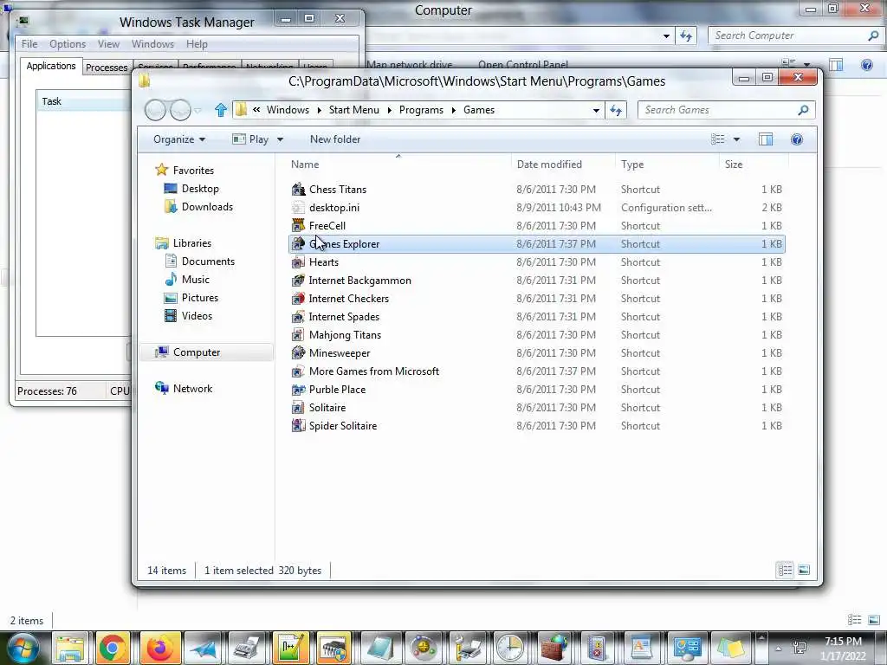Screen dimensions: 887x665
Task: Expand the breadcrumb arrow after Start Menu
Action: (x=389, y=110)
